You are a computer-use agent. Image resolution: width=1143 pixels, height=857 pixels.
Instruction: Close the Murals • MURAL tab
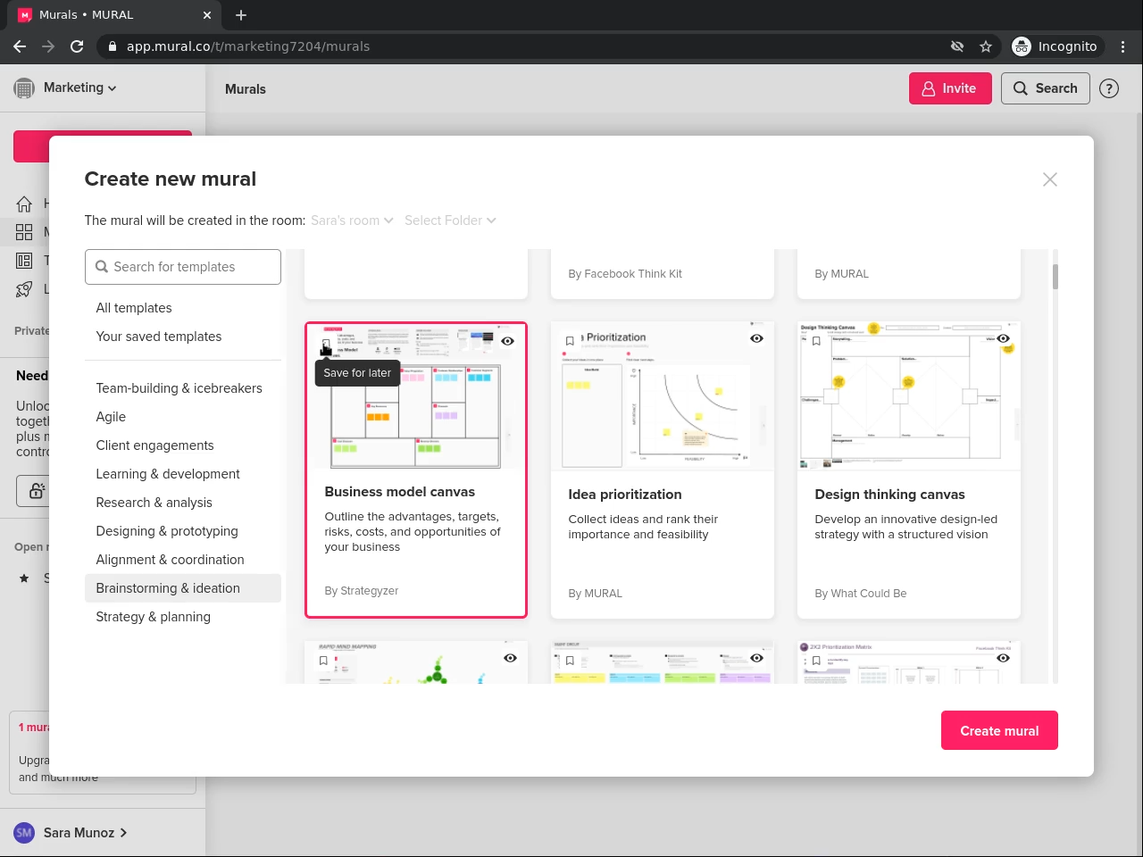coord(207,15)
